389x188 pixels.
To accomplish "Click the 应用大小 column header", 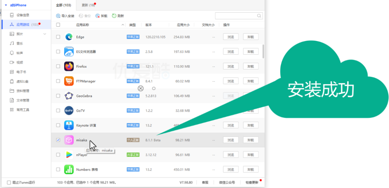I will 183,25.
